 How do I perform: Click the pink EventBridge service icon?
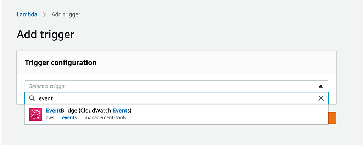click(35, 114)
